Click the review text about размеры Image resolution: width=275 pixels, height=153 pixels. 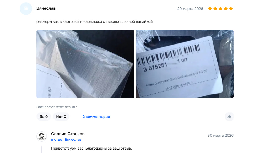[x=95, y=21]
